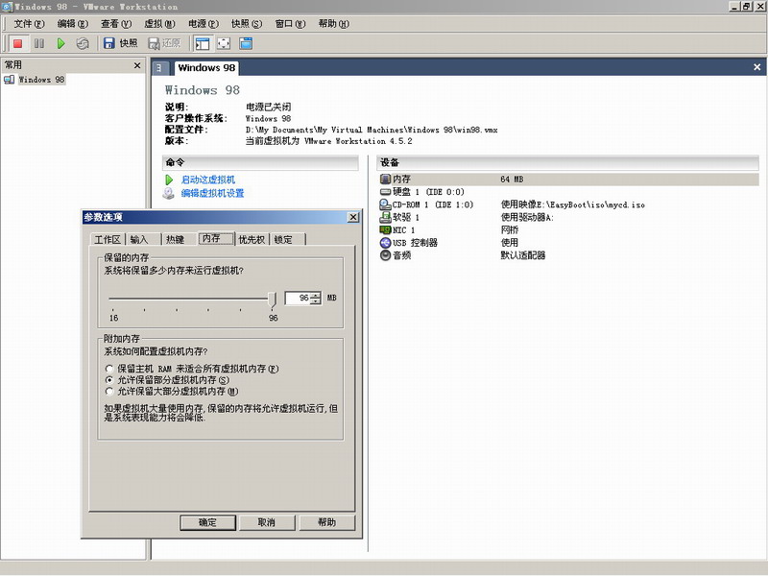This screenshot has width=768, height=576.
Task: Click the 还原 revert toolbar button
Action: (164, 43)
